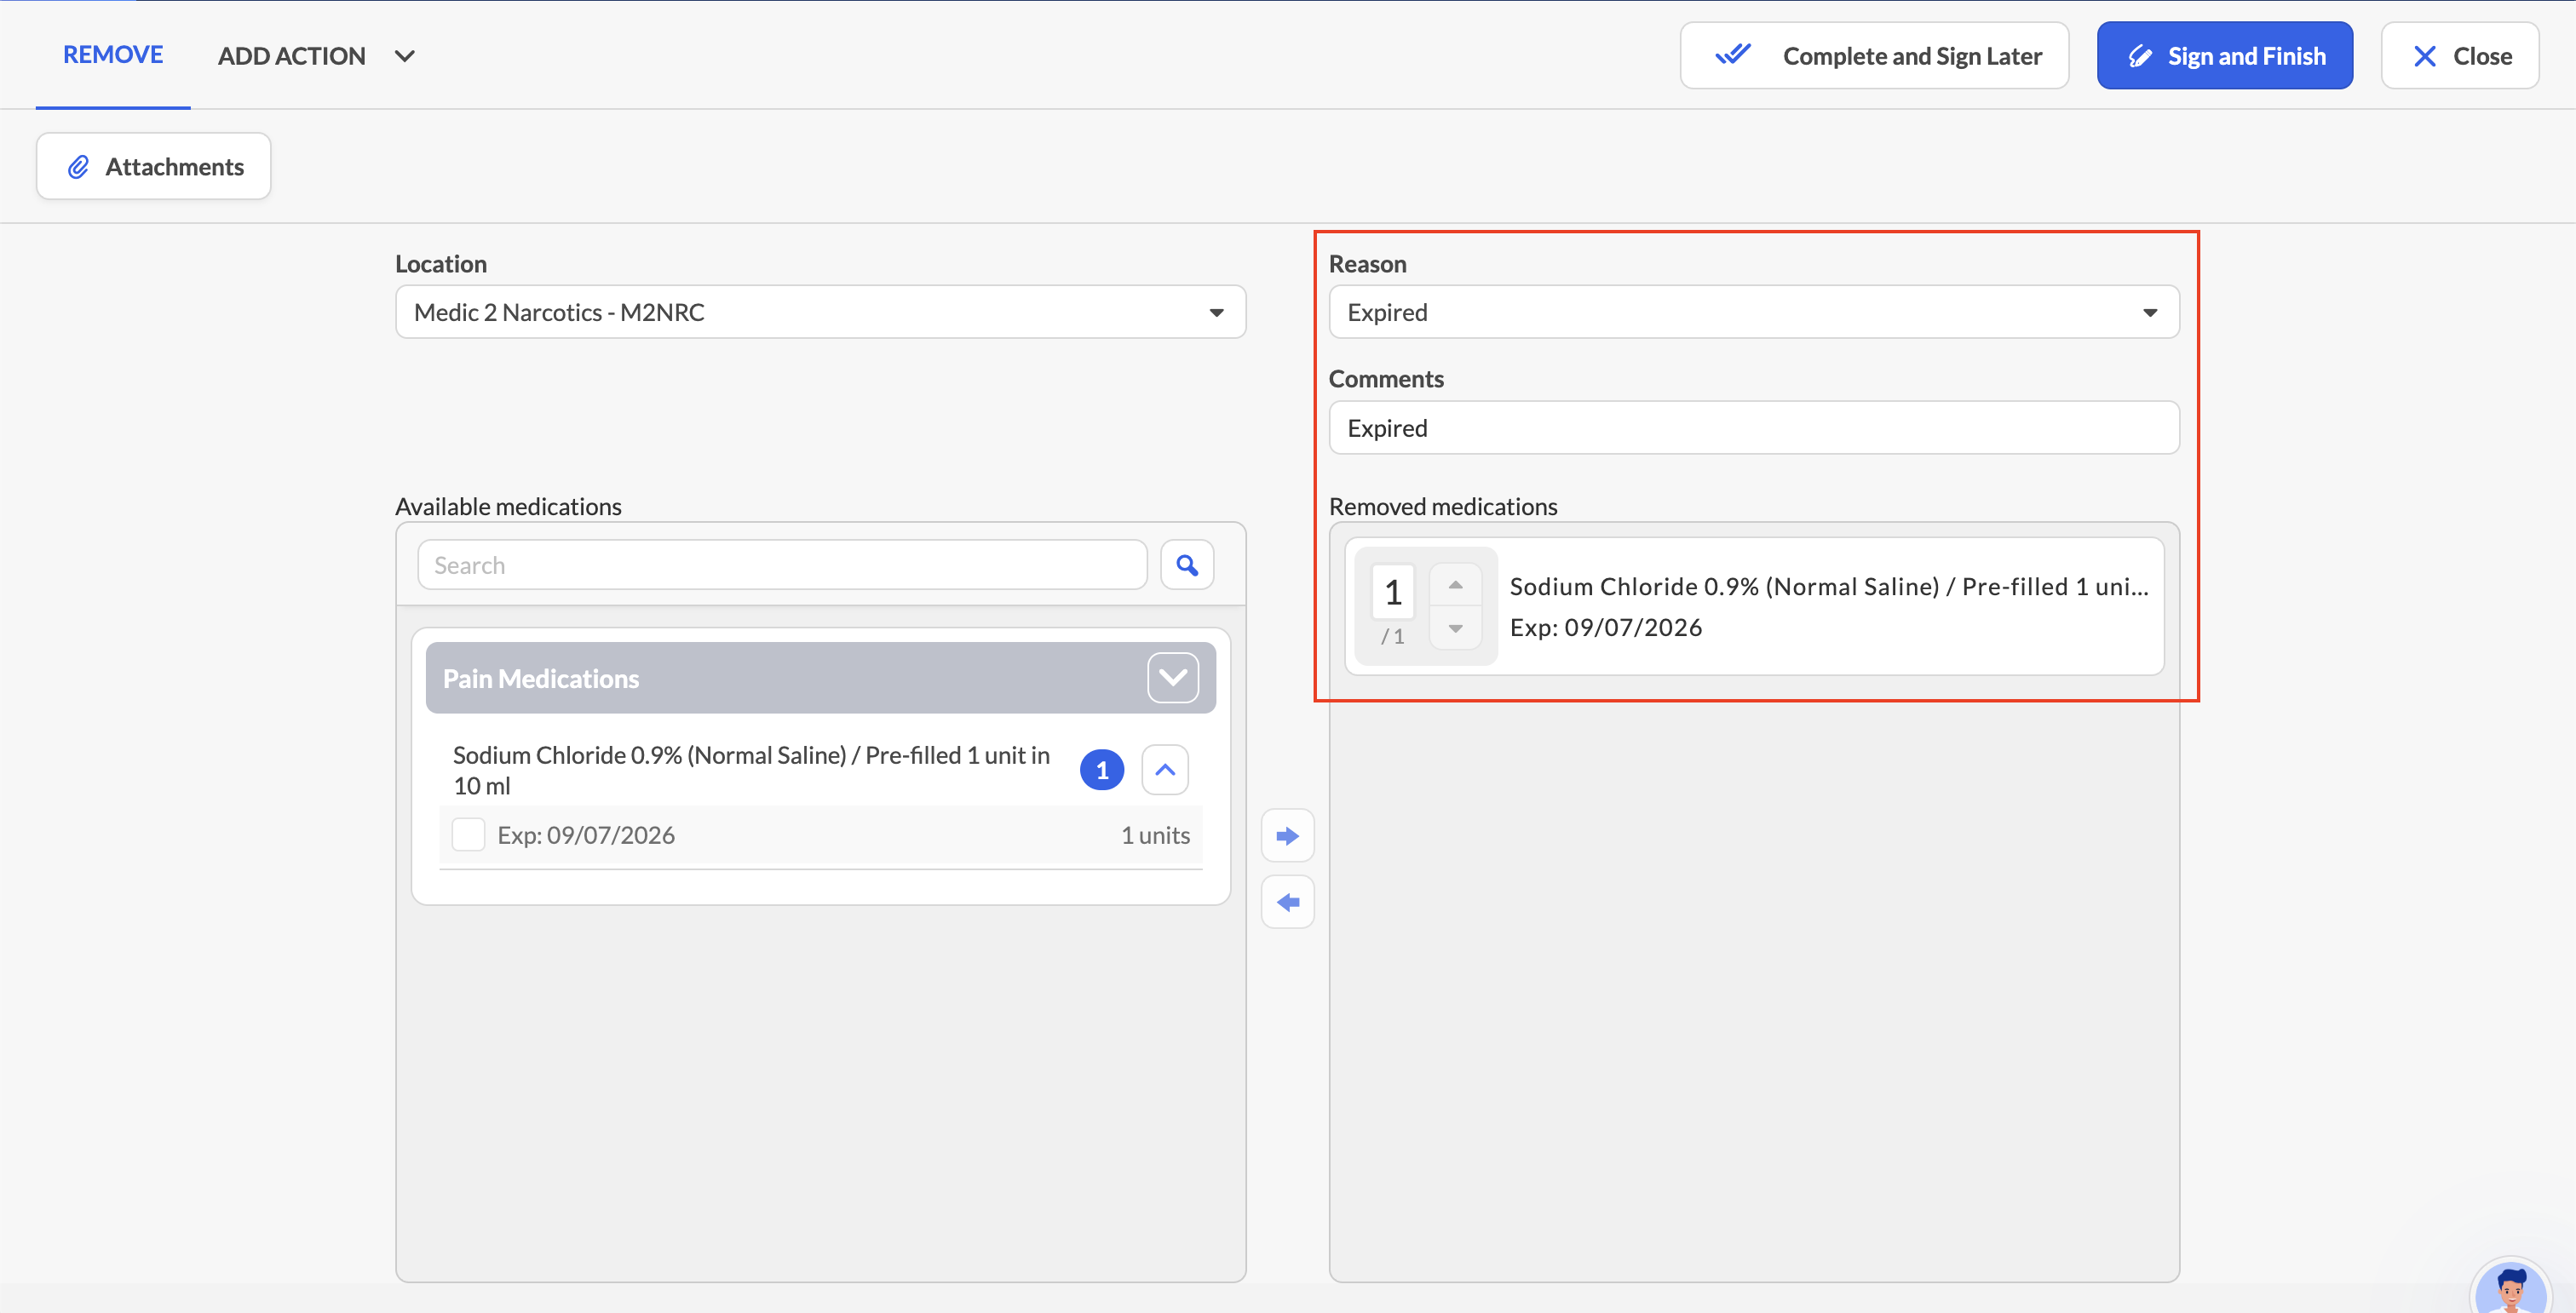This screenshot has height=1313, width=2576.
Task: Collapse the Pain Medications group
Action: 1173,679
